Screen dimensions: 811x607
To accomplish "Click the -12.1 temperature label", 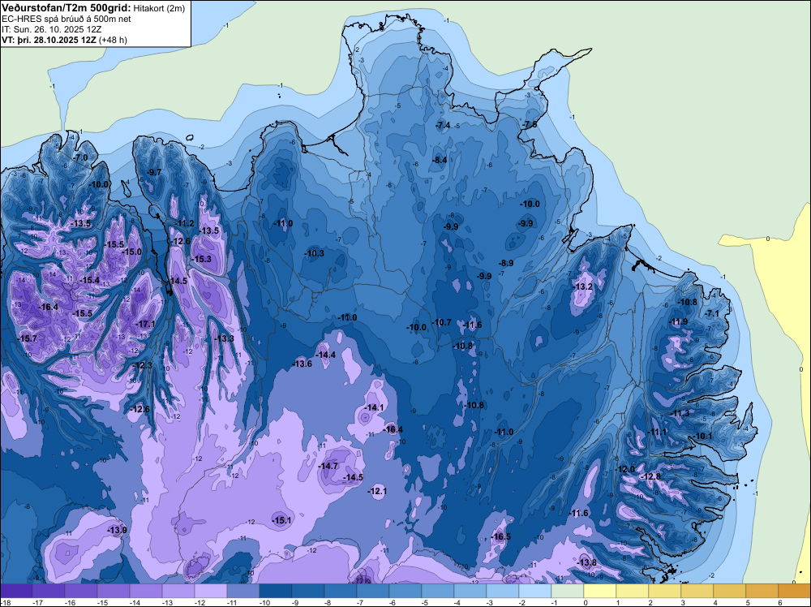I will click(x=377, y=491).
